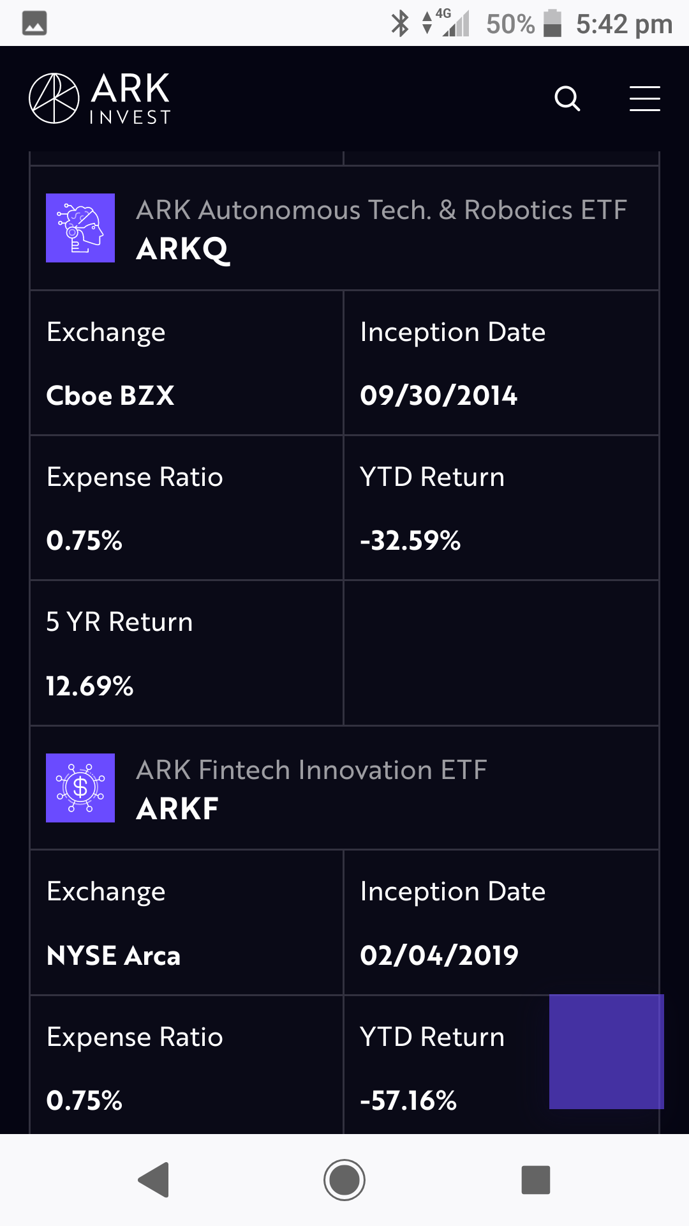
Task: Tap the Bluetooth status icon
Action: pyautogui.click(x=400, y=24)
